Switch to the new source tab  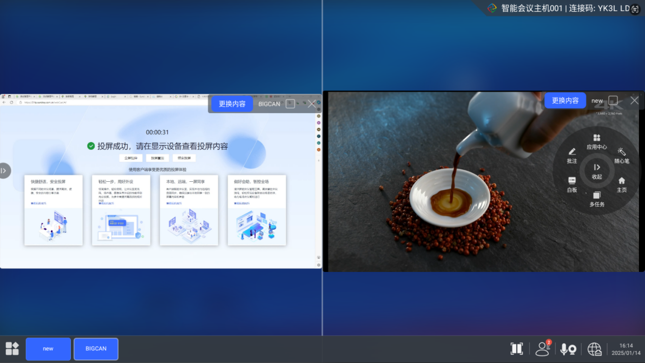[x=48, y=349]
